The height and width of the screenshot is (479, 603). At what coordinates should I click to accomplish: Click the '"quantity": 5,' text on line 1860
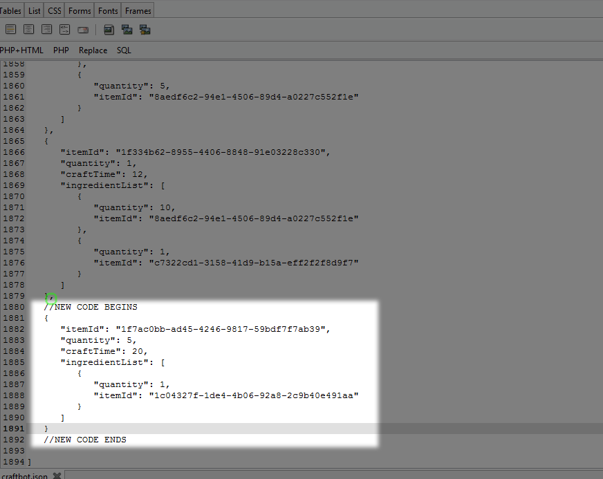coord(132,86)
